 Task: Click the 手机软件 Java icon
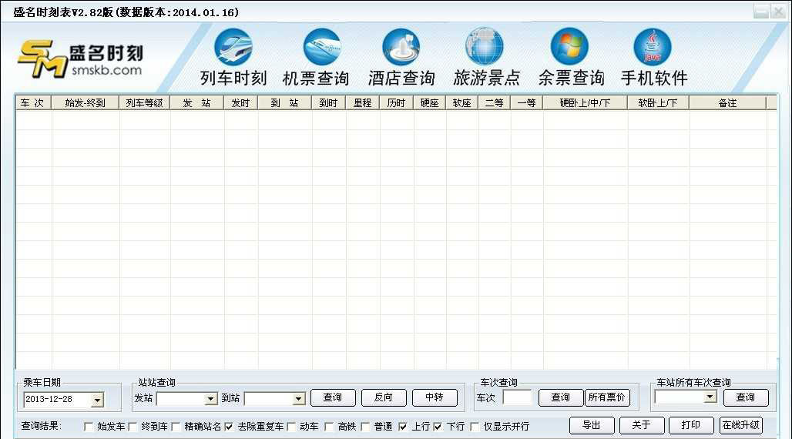[652, 48]
